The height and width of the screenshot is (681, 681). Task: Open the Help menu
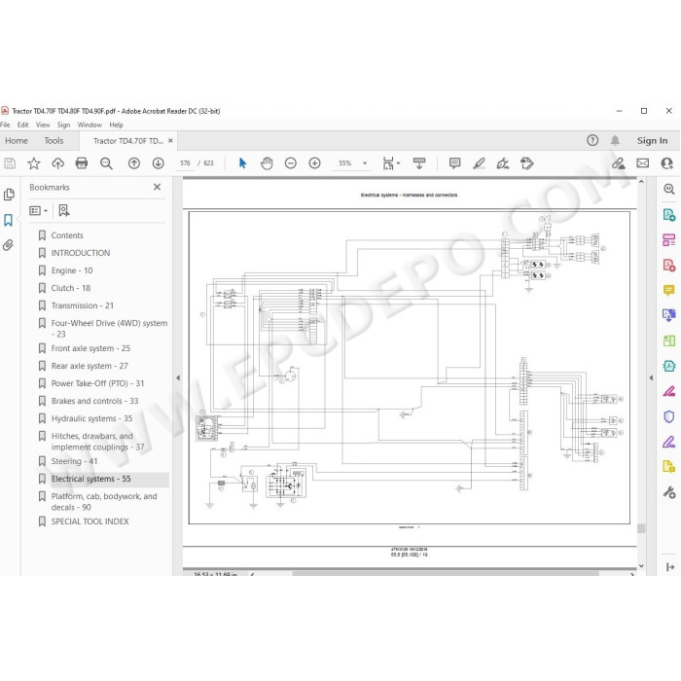coord(116,125)
